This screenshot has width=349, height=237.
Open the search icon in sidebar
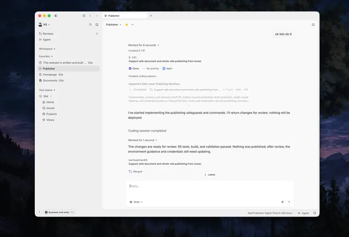coord(90,25)
